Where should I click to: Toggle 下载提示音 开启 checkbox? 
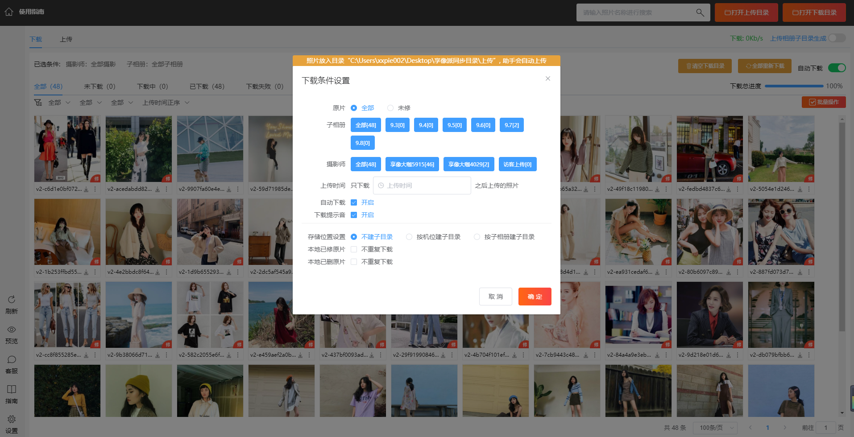point(354,215)
